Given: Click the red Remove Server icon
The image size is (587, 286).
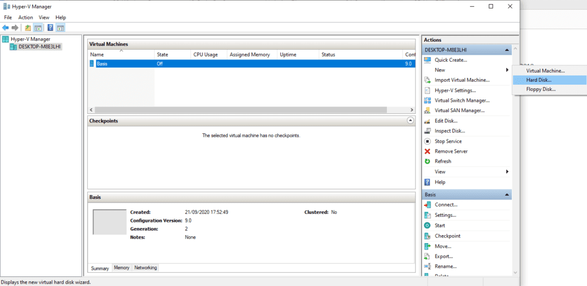Looking at the screenshot, I should click(428, 151).
